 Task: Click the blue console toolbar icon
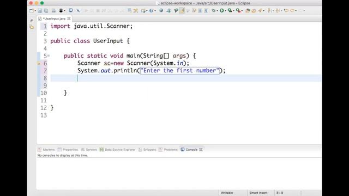(70, 10)
